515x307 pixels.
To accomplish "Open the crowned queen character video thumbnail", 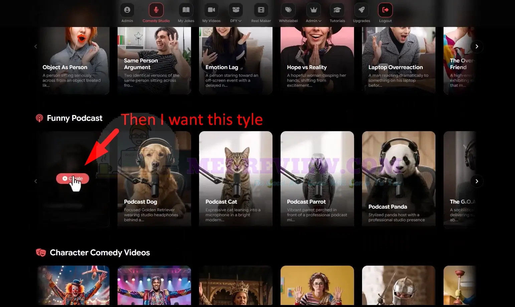I will coord(236,286).
